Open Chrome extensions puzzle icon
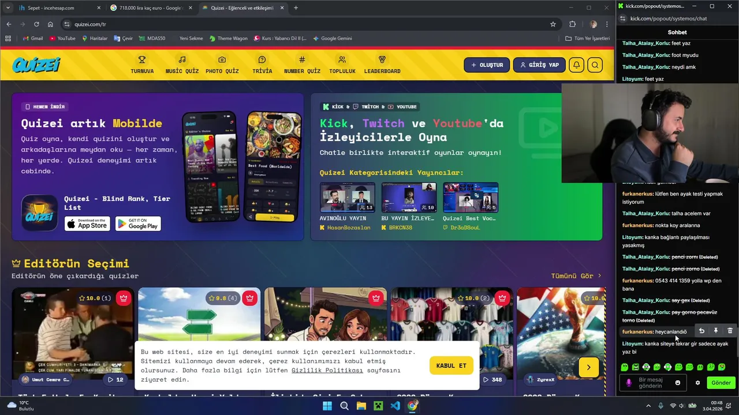This screenshot has height=415, width=739. [x=573, y=24]
